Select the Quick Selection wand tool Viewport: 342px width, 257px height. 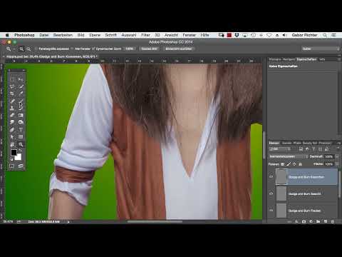(21, 86)
